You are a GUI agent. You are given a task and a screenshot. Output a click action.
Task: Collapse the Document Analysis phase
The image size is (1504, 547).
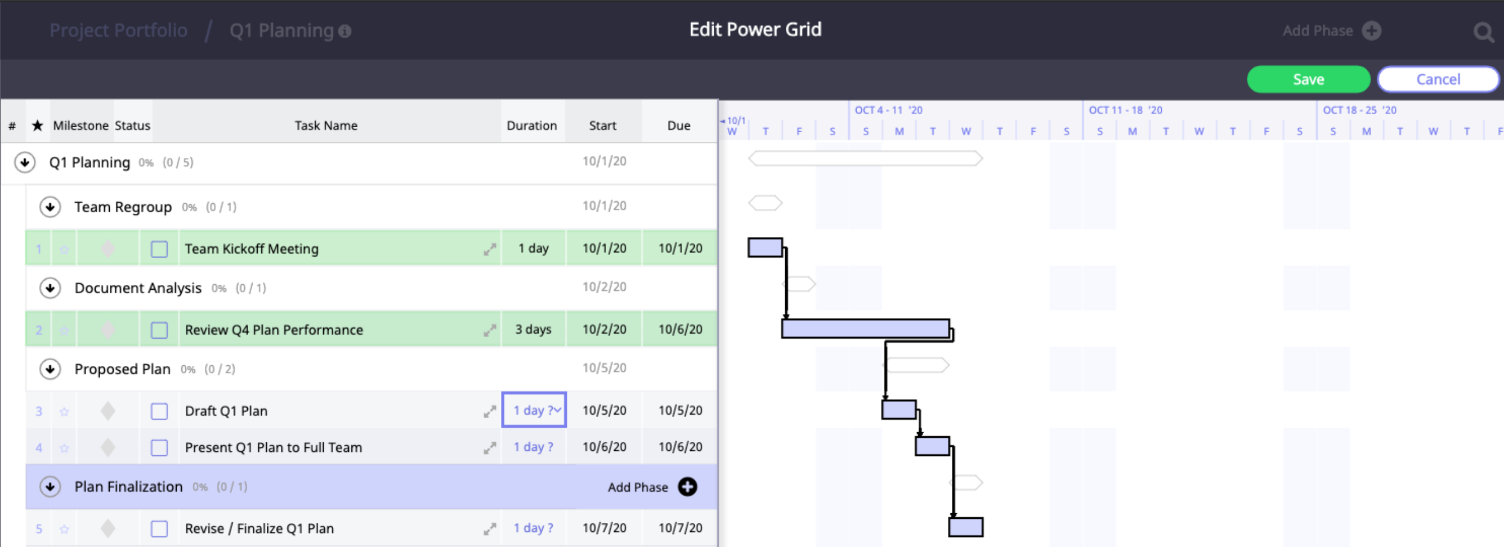(50, 288)
